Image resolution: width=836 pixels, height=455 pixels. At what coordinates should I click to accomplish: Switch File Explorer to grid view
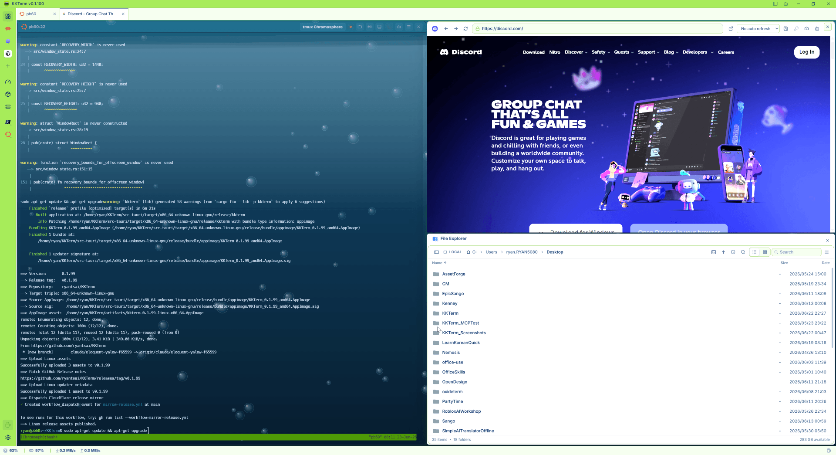pos(765,252)
